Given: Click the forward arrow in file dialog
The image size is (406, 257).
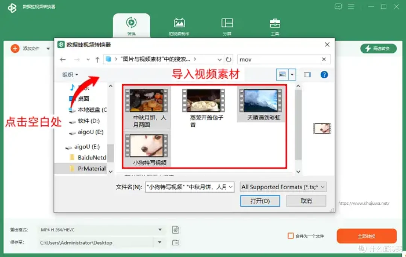Looking at the screenshot, I should click(77, 59).
